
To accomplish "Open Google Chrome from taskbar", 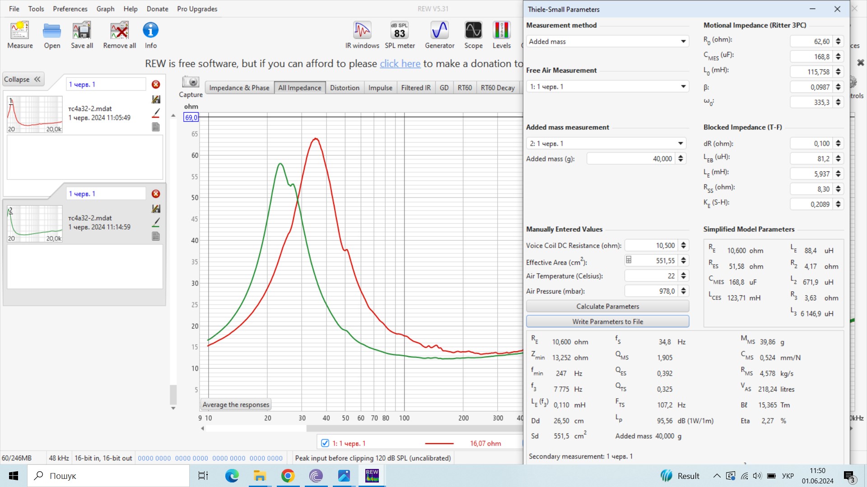I will click(288, 476).
